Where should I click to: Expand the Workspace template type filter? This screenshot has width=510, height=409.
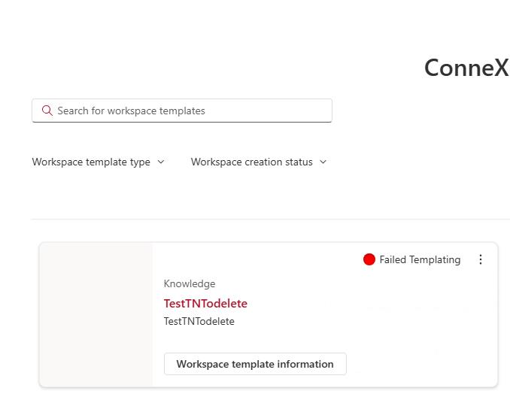tap(98, 162)
